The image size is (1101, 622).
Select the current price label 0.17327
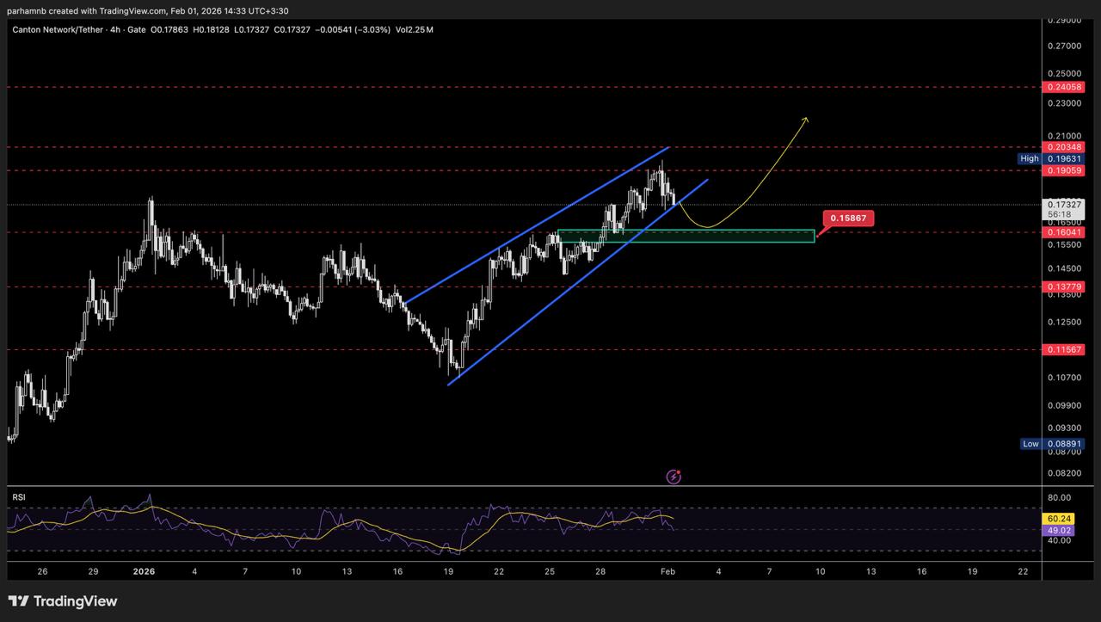(1062, 205)
